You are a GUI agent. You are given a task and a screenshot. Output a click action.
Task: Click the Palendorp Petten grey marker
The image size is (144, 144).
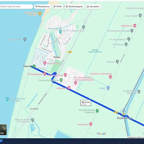coord(25,39)
